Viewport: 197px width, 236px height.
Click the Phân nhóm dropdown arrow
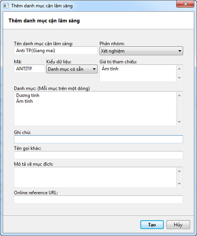tap(180, 51)
